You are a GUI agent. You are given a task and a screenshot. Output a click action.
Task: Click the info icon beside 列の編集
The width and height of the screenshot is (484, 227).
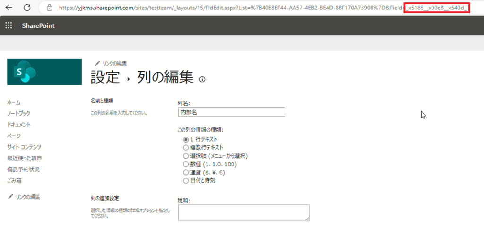pos(202,79)
